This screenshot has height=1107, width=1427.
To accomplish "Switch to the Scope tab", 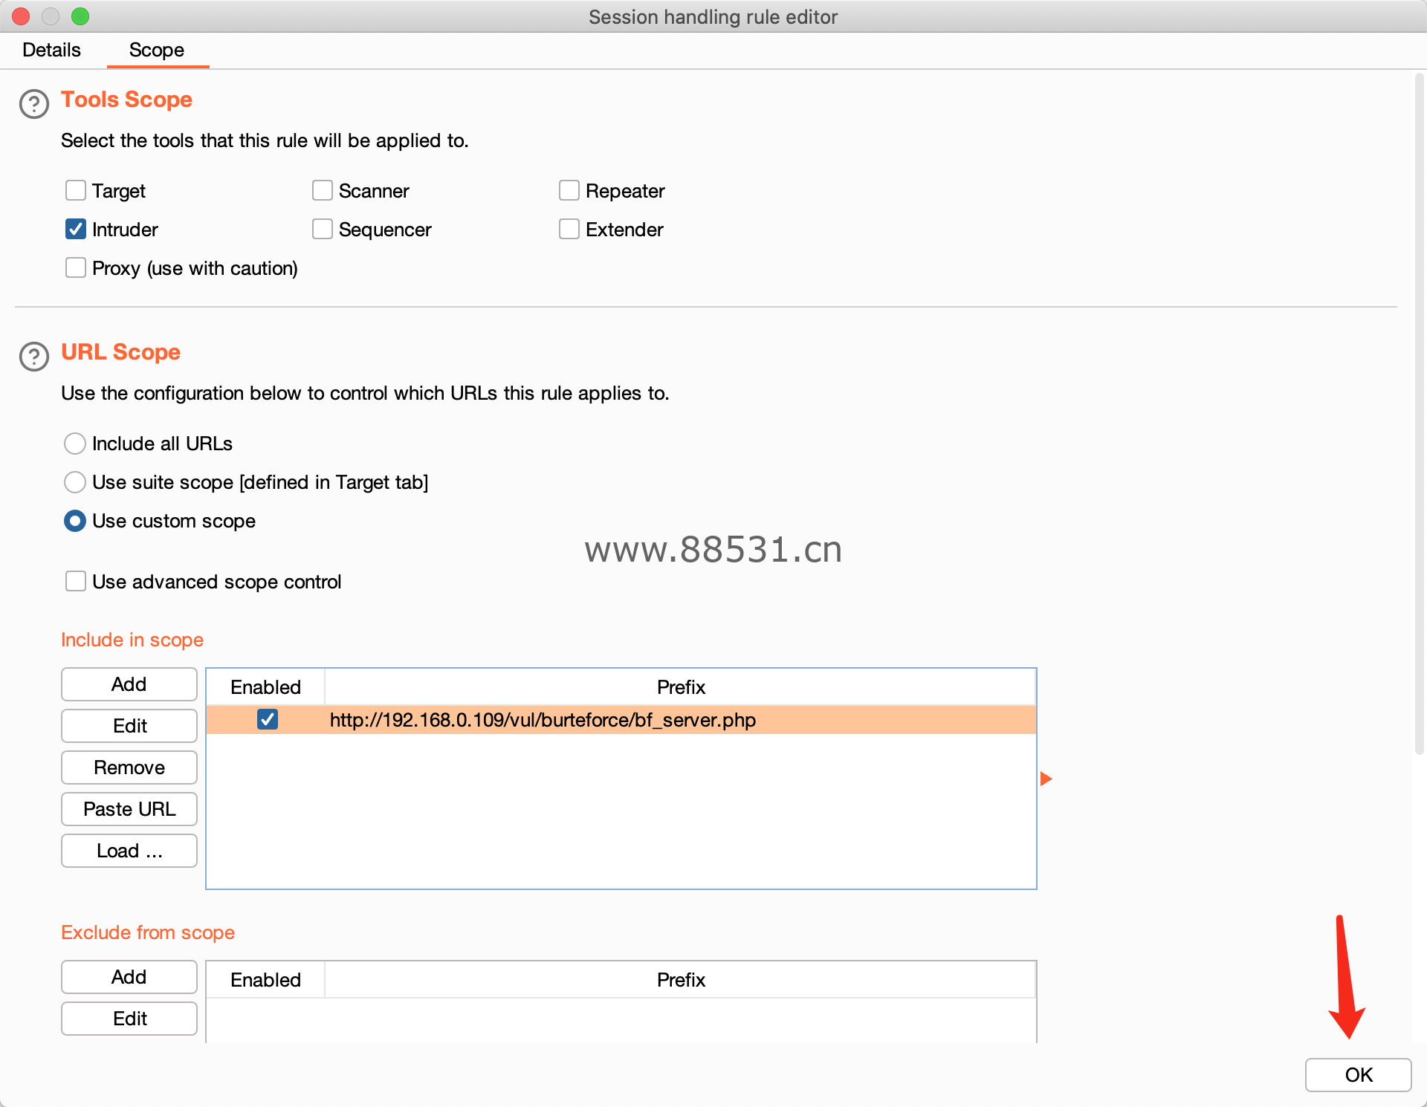I will (157, 50).
